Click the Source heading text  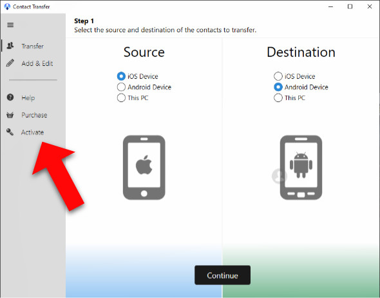144,52
